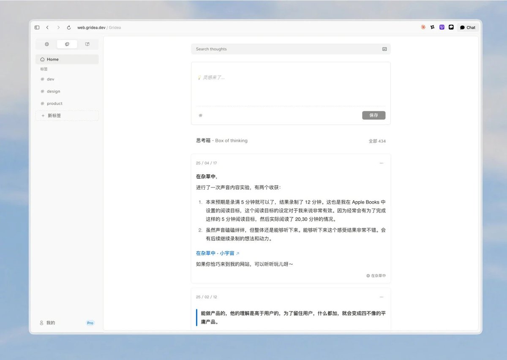
Task: Add a new tag with 新标签
Action: tap(67, 115)
